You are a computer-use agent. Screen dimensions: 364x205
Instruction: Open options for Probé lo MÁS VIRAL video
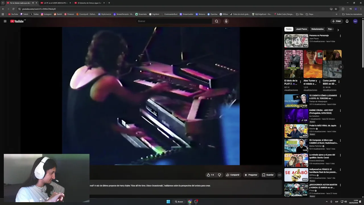tap(340, 126)
